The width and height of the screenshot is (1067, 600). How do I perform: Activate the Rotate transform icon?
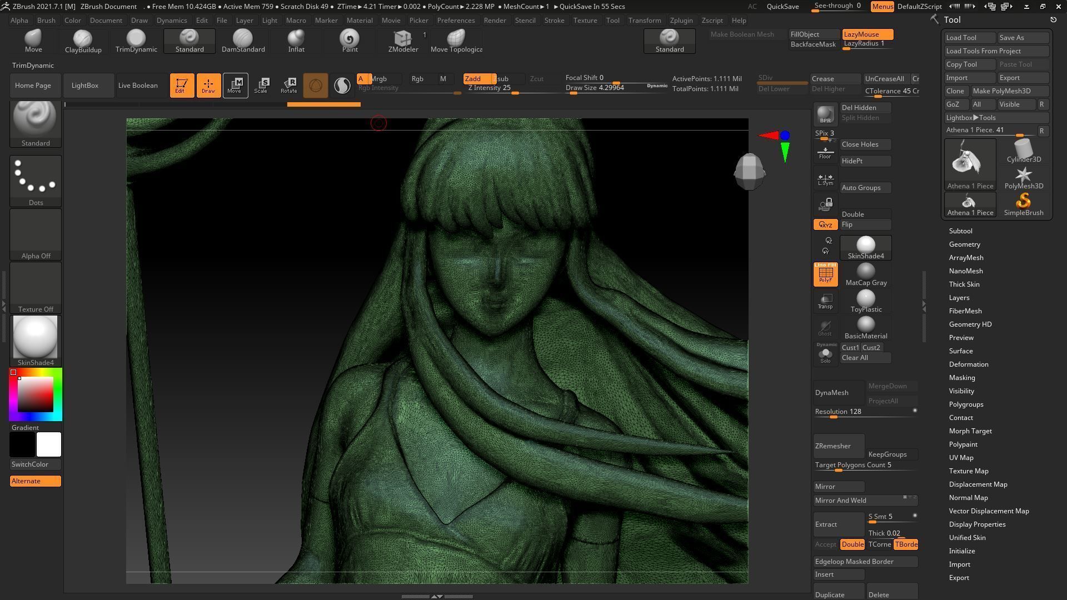289,86
